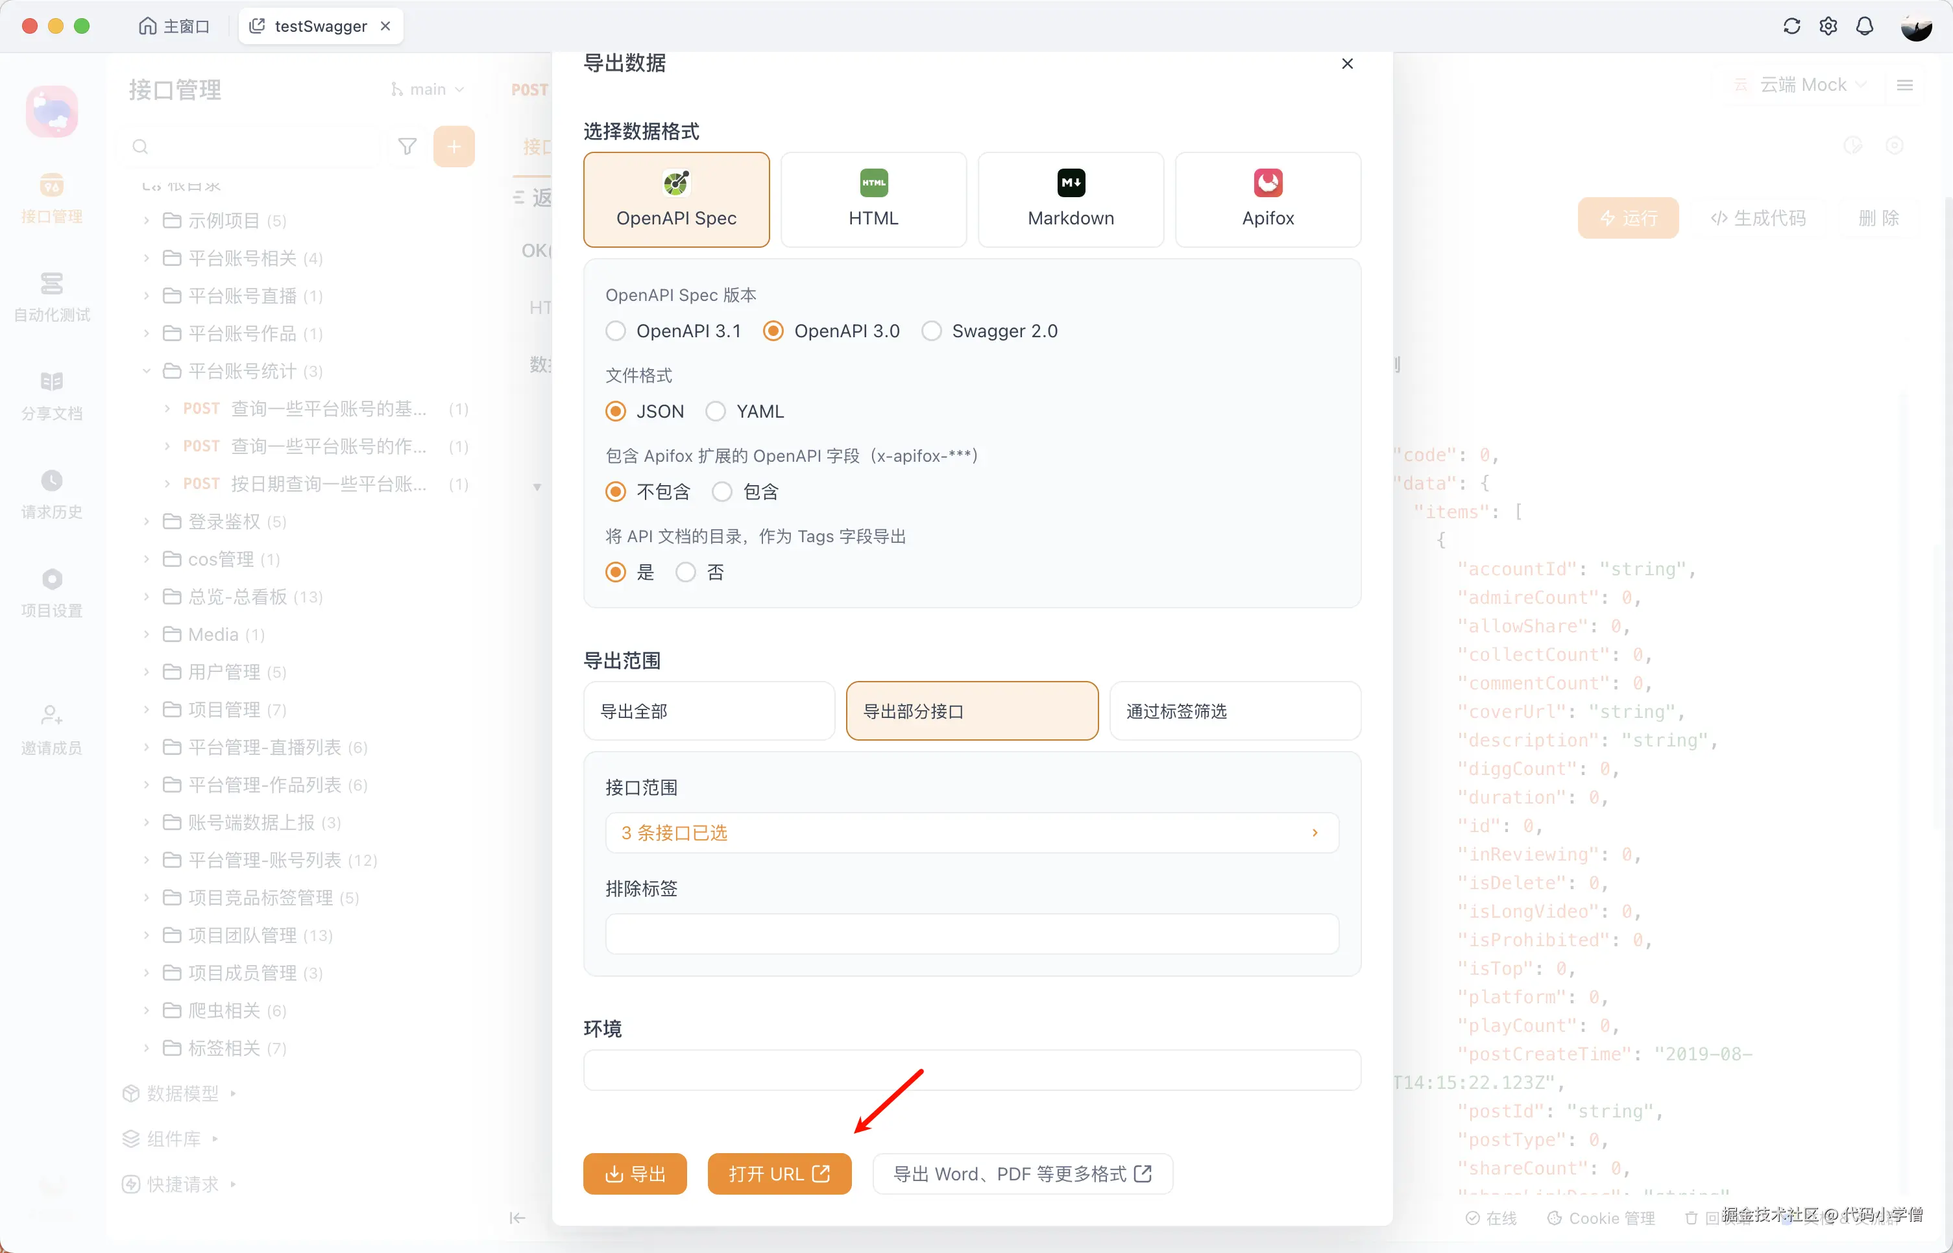Close the export data dialog
Screen dimensions: 1953x1253
click(1347, 64)
